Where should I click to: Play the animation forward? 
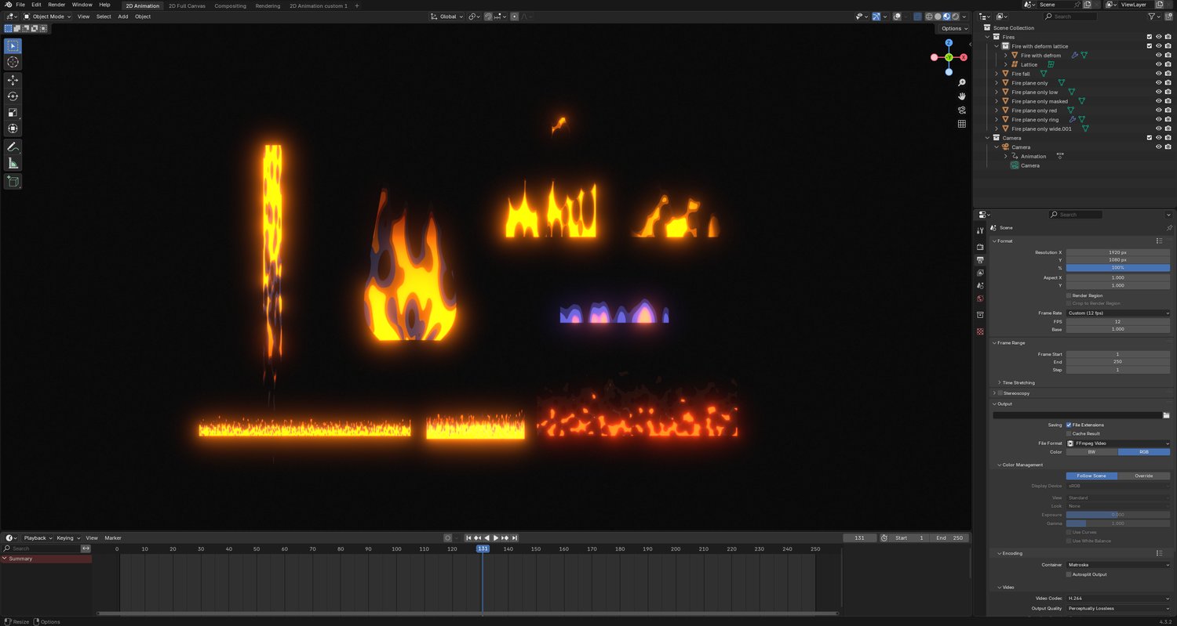496,538
